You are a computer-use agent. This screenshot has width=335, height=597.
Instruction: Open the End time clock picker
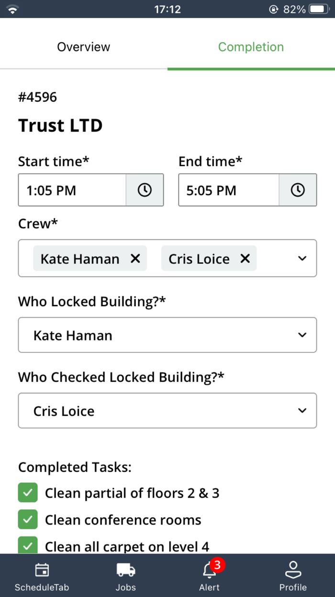298,190
